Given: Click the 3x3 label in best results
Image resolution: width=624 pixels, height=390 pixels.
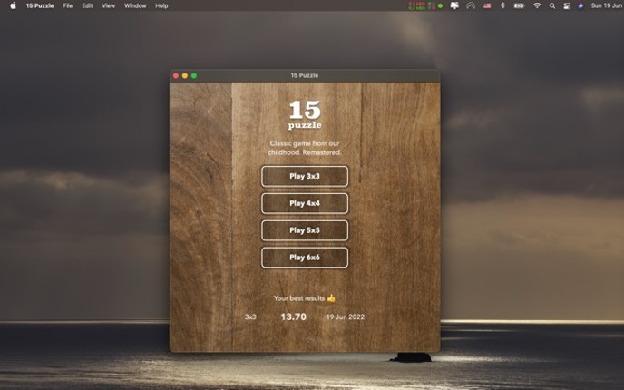Looking at the screenshot, I should coord(250,317).
